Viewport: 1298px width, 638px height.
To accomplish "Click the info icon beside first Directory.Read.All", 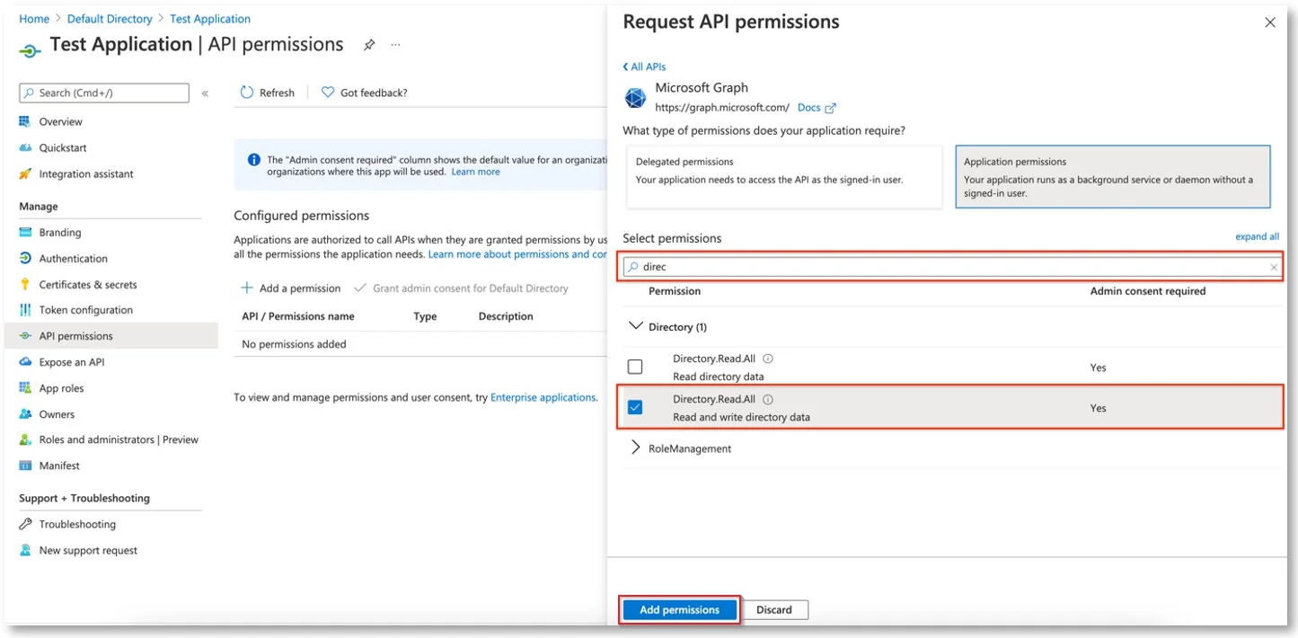I will [768, 359].
